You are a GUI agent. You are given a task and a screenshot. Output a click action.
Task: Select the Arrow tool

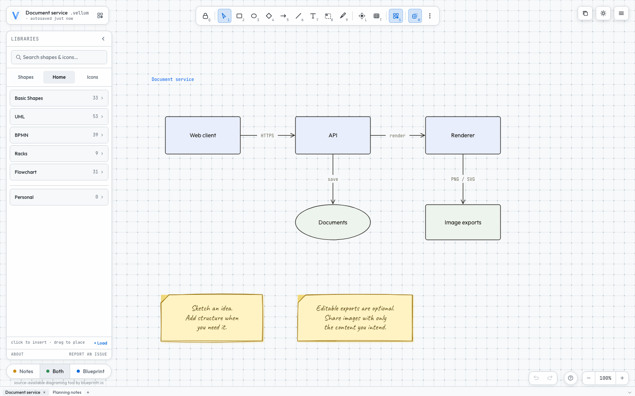click(284, 16)
